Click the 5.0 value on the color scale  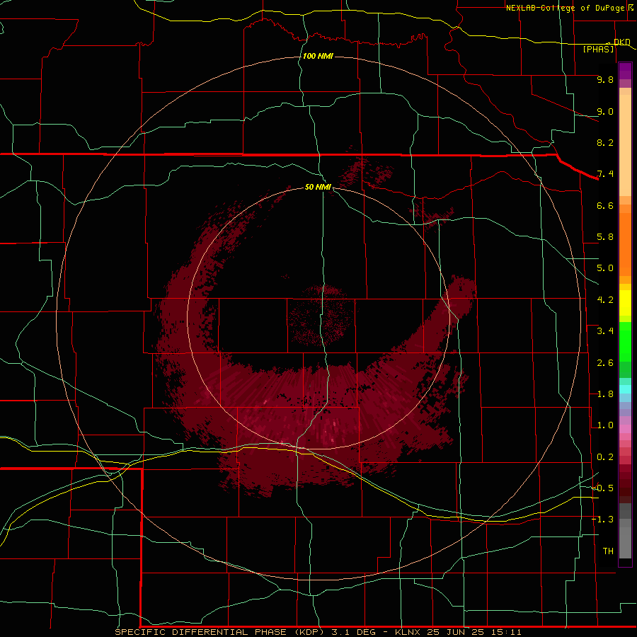[x=605, y=268]
